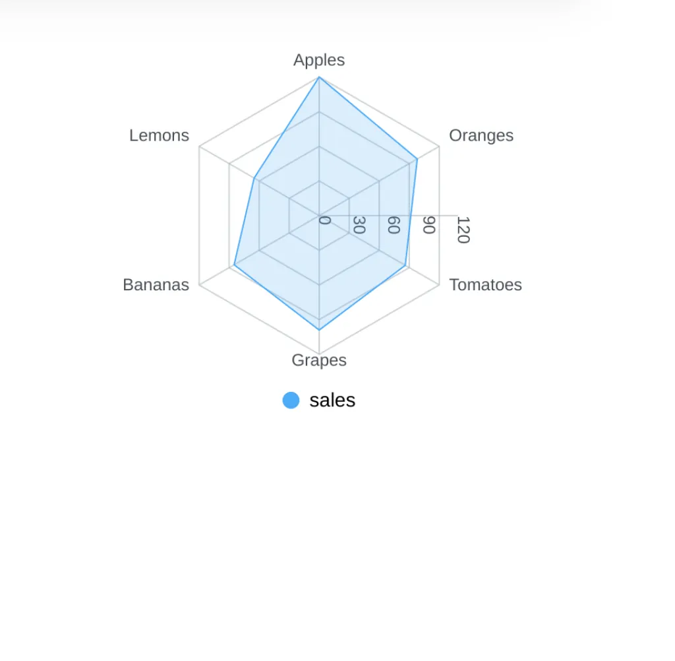The image size is (675, 661).
Task: Click the Apples data point vertex
Action: coord(319,78)
